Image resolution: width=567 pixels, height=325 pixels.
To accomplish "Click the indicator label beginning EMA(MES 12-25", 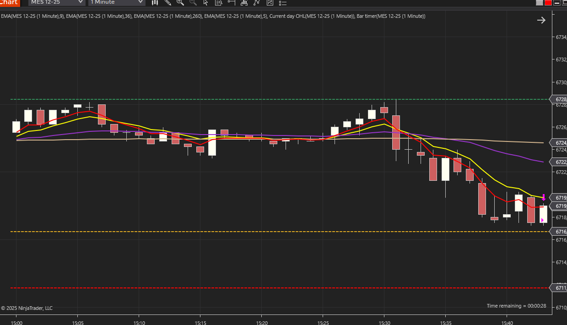I will point(213,16).
